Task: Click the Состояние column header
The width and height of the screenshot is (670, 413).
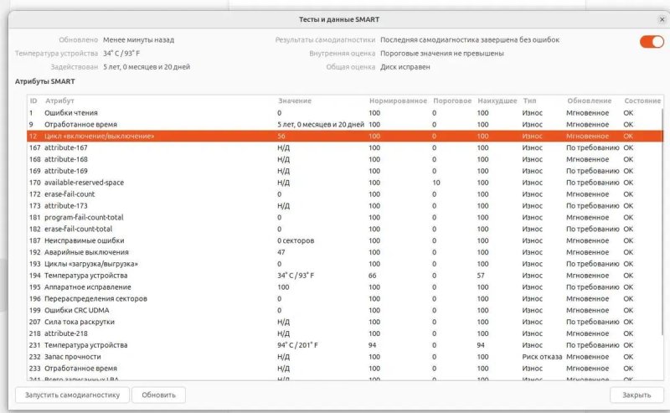Action: click(x=642, y=101)
